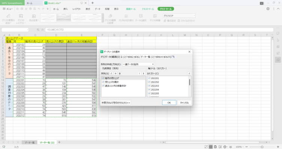Move the selected series up
The height and width of the screenshot is (149, 282).
coord(139,73)
